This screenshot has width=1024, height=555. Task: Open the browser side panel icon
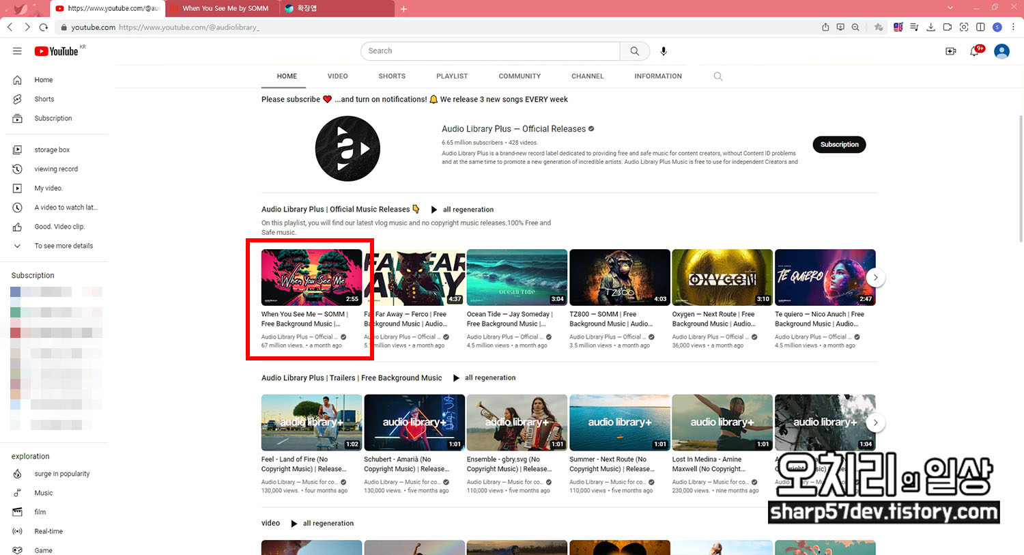980,27
